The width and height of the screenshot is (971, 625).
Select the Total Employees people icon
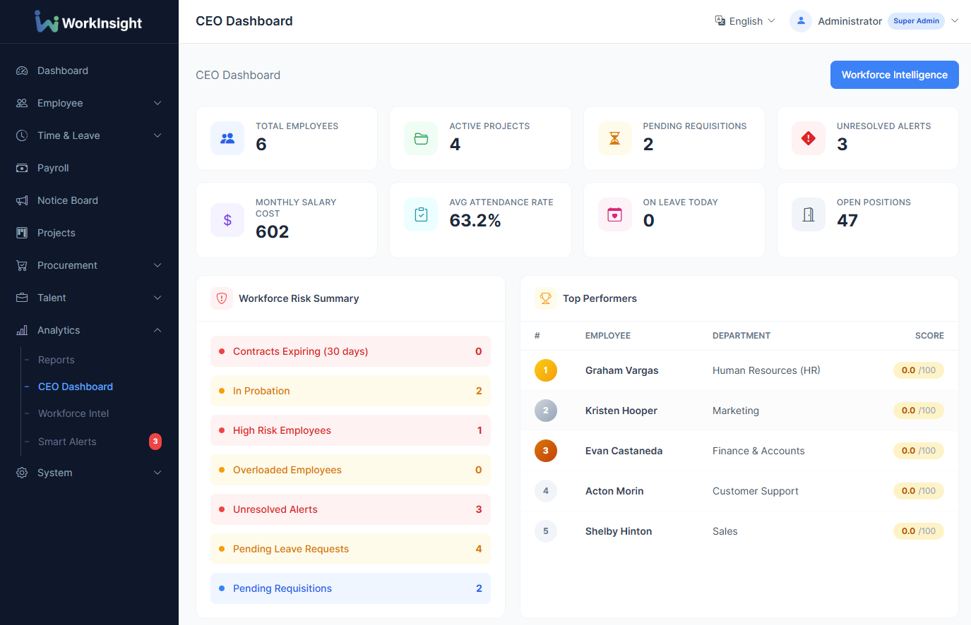pyautogui.click(x=227, y=138)
